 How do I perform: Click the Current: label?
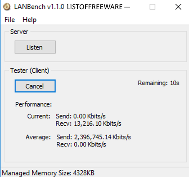(x=39, y=116)
